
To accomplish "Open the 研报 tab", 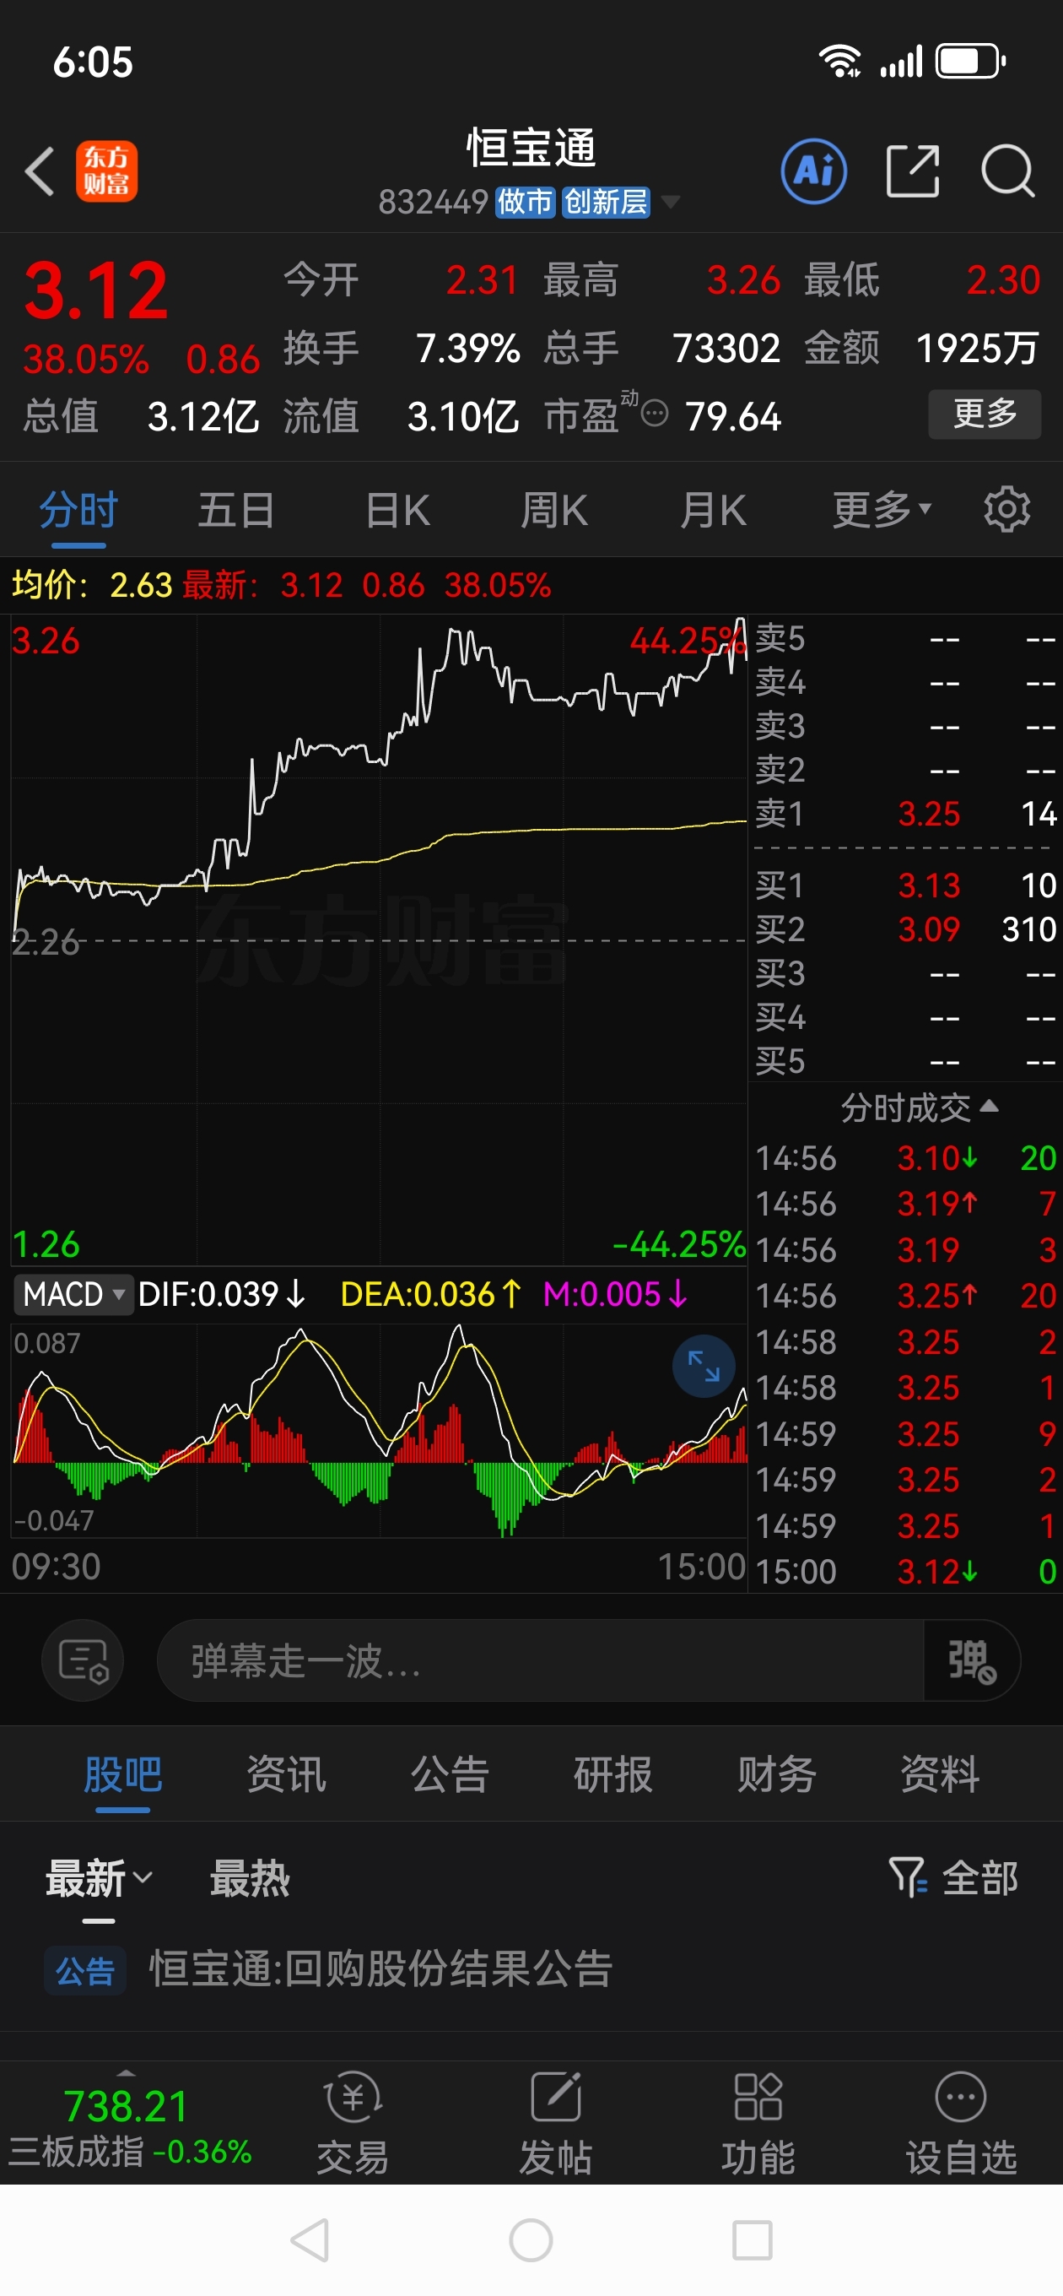I will pos(613,1773).
